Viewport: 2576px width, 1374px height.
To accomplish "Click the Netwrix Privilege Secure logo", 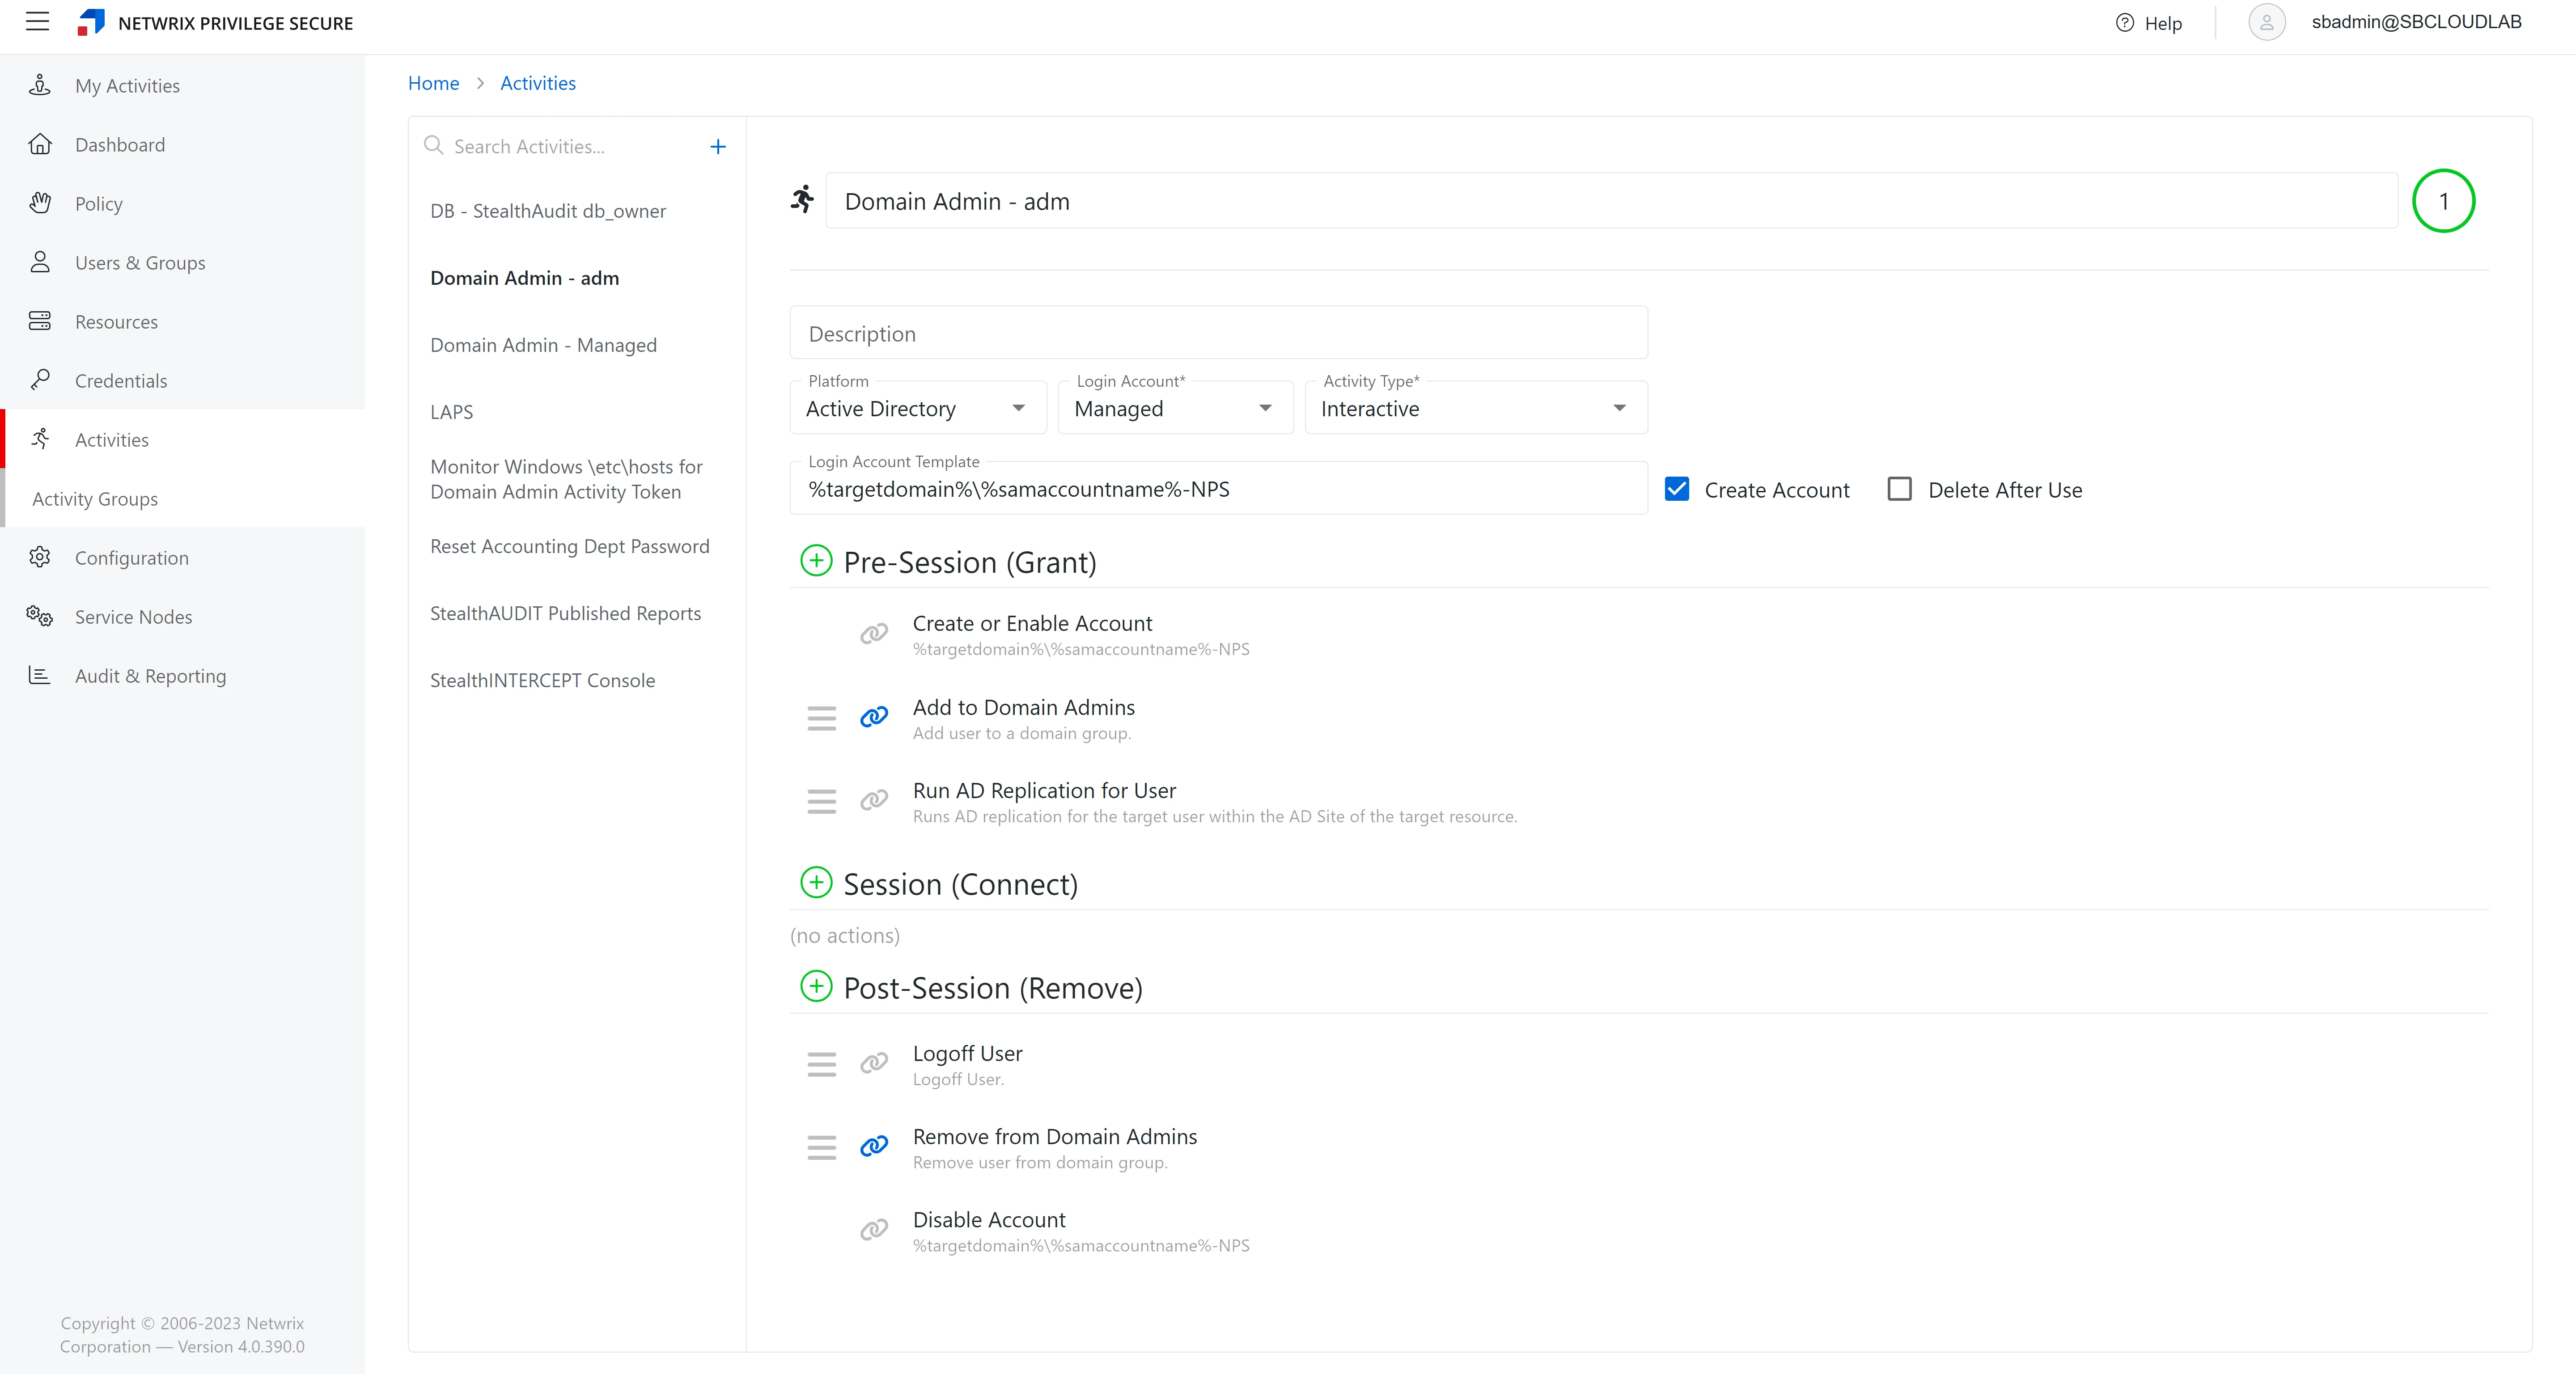I will [x=91, y=22].
